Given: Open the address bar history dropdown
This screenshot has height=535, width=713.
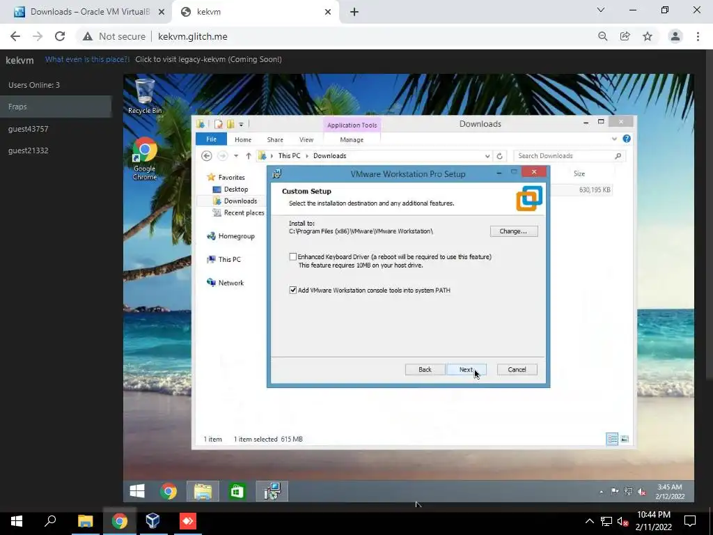Looking at the screenshot, I should [487, 156].
